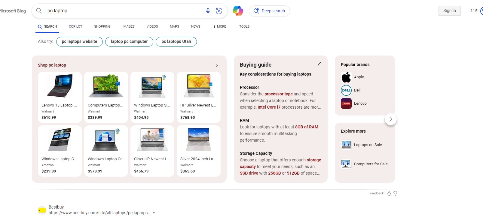
Task: Click the search magnifier icon in search box
Action: pyautogui.click(x=39, y=11)
